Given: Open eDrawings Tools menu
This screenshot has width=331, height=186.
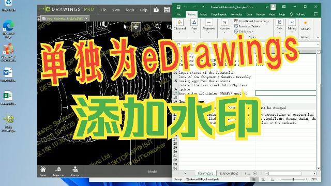Looking at the screenshot, I should pos(130,10).
